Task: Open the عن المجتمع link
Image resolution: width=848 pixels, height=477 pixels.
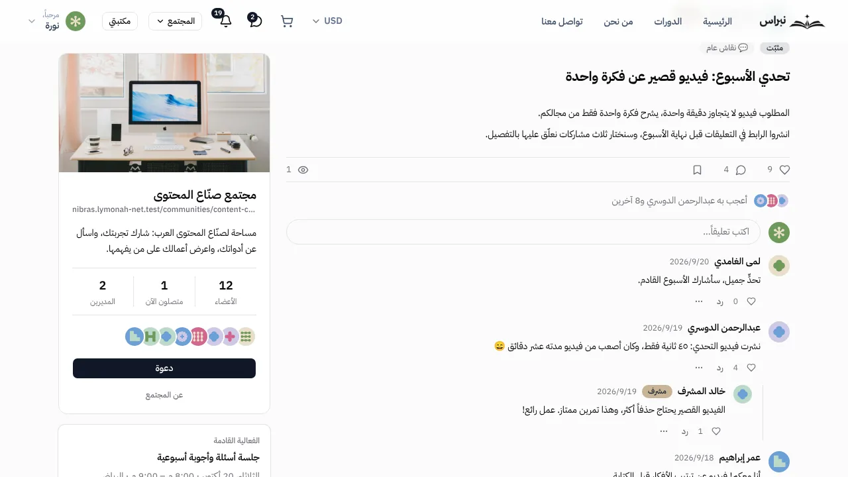Action: pyautogui.click(x=164, y=395)
